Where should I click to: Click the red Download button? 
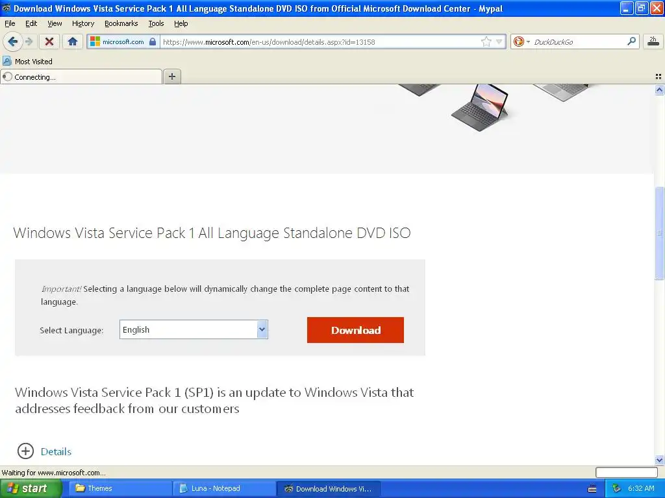[355, 330]
